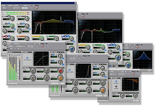The height and width of the screenshot is (108, 155).
Task: Open the factory default preset menu
Action: [10, 8]
